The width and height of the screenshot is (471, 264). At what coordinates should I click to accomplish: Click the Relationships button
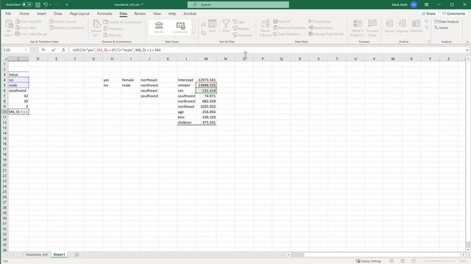click(321, 28)
